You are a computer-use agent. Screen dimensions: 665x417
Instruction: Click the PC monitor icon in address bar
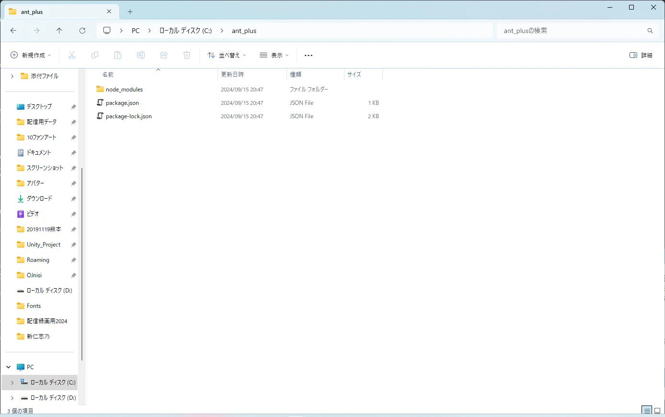[x=107, y=31]
